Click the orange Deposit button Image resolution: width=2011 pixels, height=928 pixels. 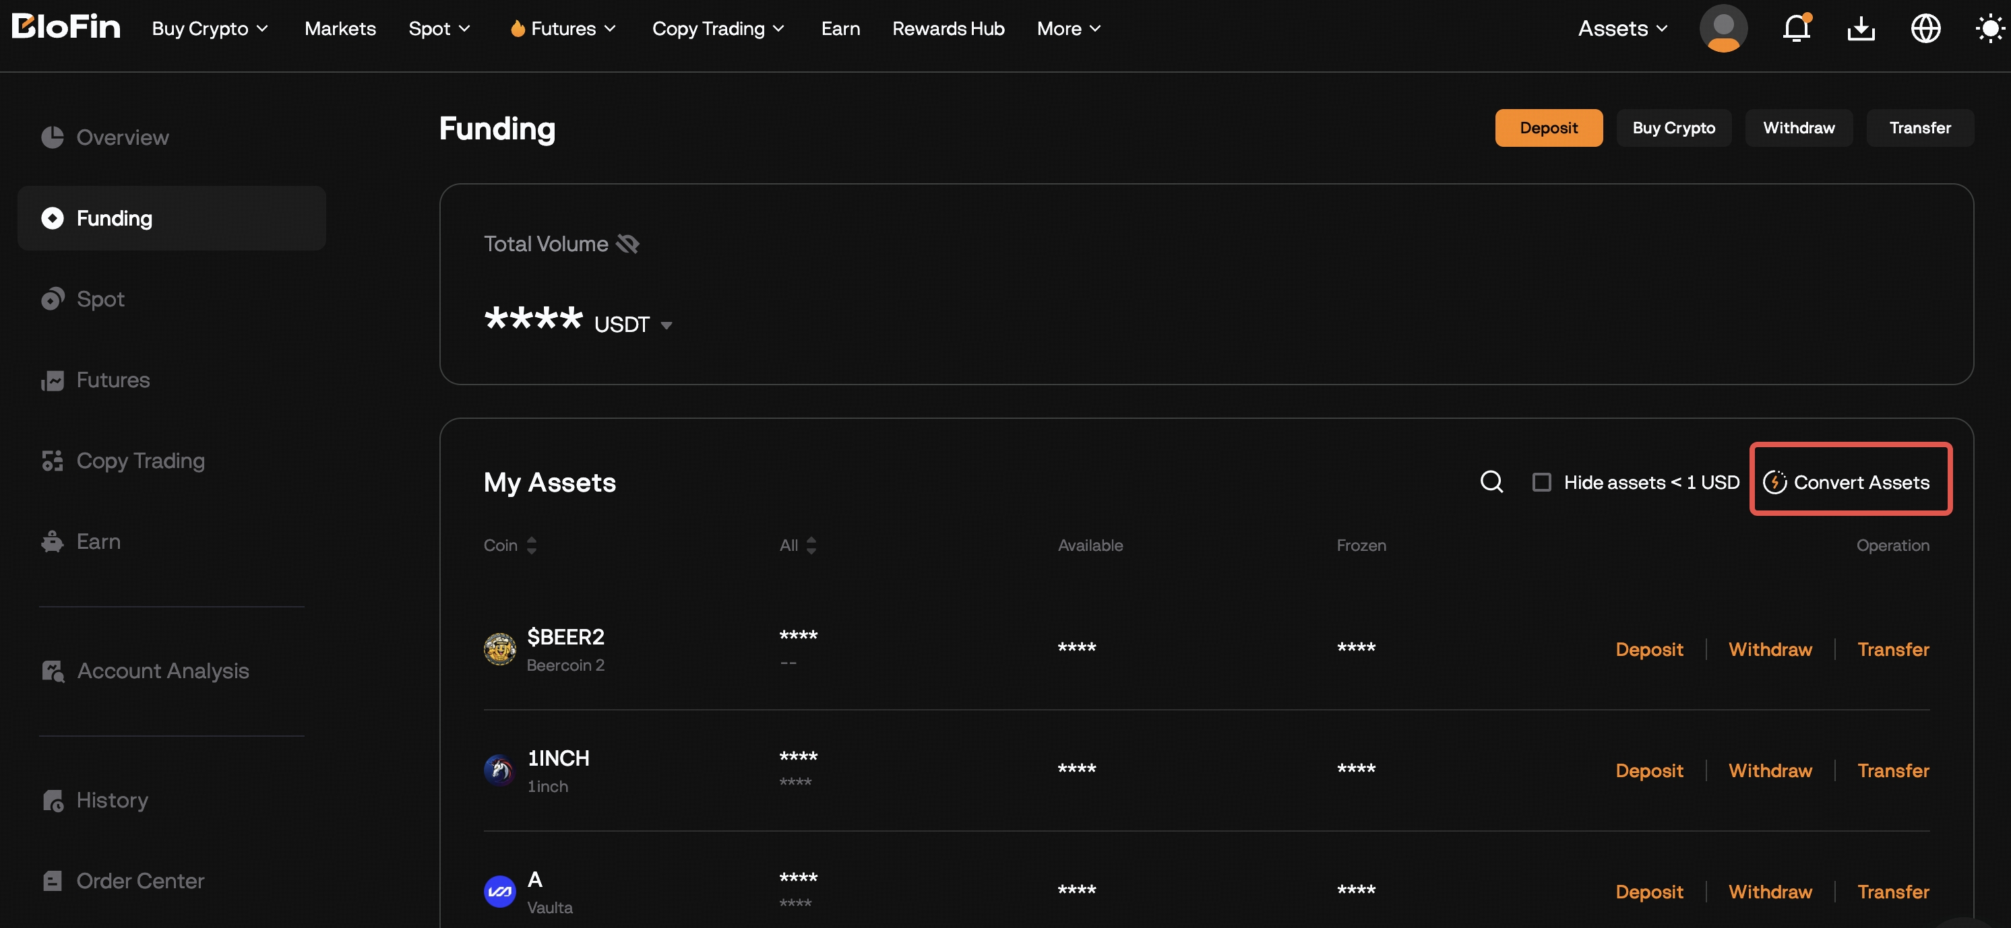click(x=1548, y=128)
